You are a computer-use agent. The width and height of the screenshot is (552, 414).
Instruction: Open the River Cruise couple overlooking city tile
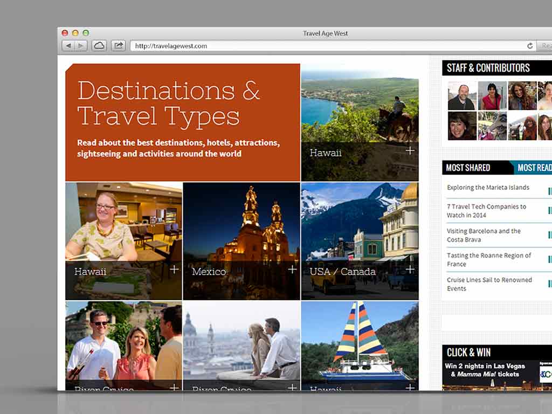[241, 346]
